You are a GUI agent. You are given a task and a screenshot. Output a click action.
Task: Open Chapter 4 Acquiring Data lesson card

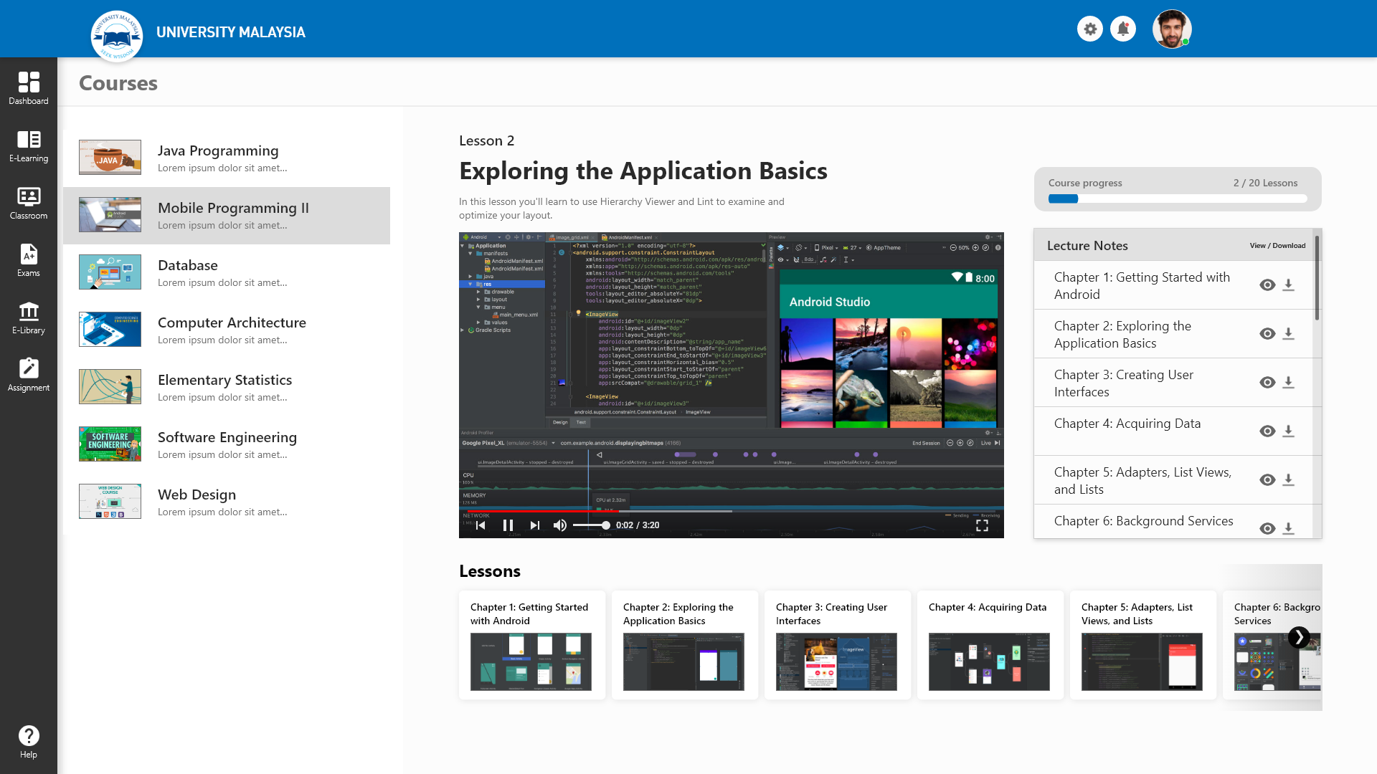(990, 645)
